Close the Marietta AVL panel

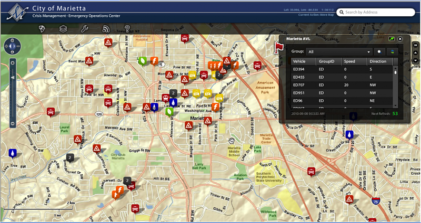[400, 39]
